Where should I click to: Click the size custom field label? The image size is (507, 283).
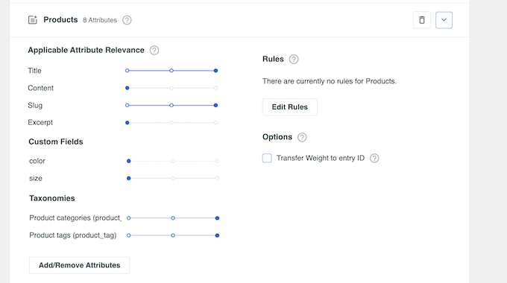(36, 178)
